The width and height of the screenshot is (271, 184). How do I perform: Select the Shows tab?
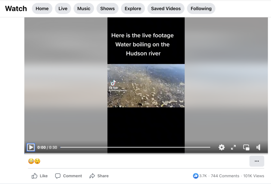point(107,9)
